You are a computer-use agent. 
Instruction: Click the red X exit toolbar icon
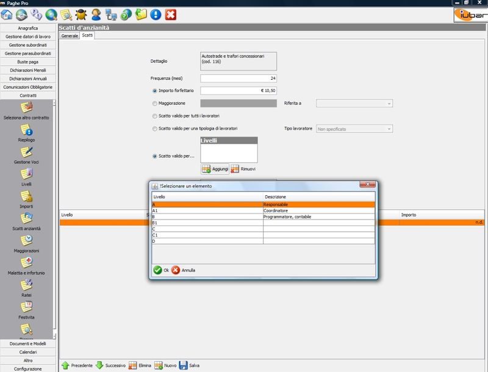(171, 13)
